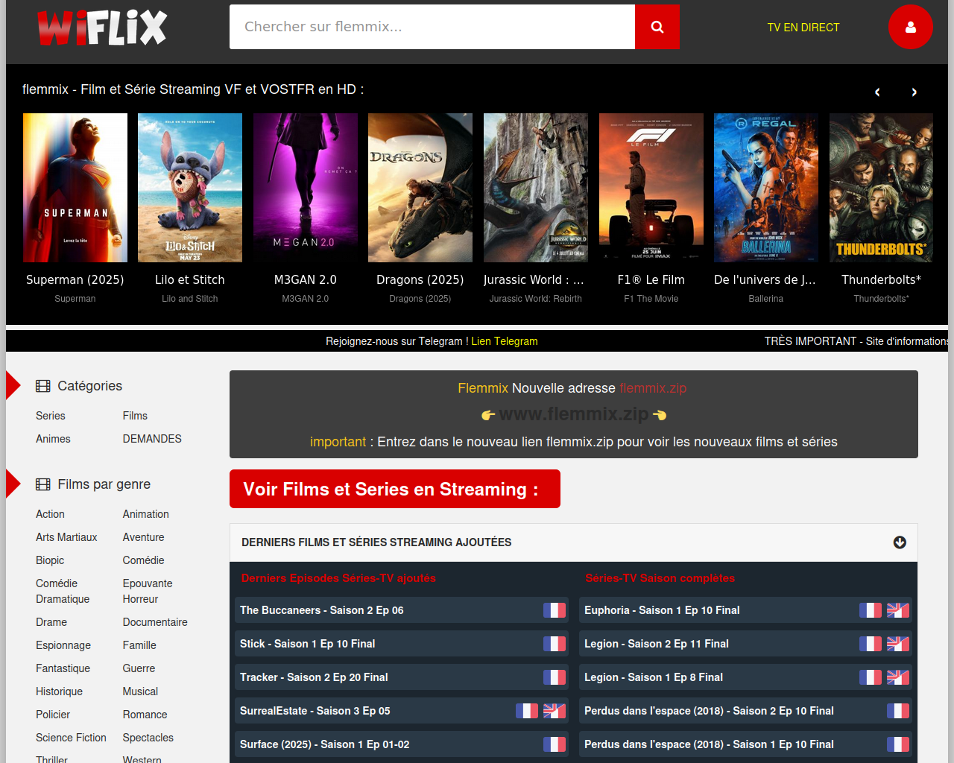The image size is (954, 763).
Task: Open the Lilo et Stitch poster
Action: coord(190,188)
